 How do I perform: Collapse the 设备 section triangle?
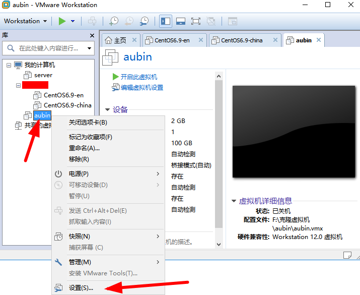tap(107, 109)
